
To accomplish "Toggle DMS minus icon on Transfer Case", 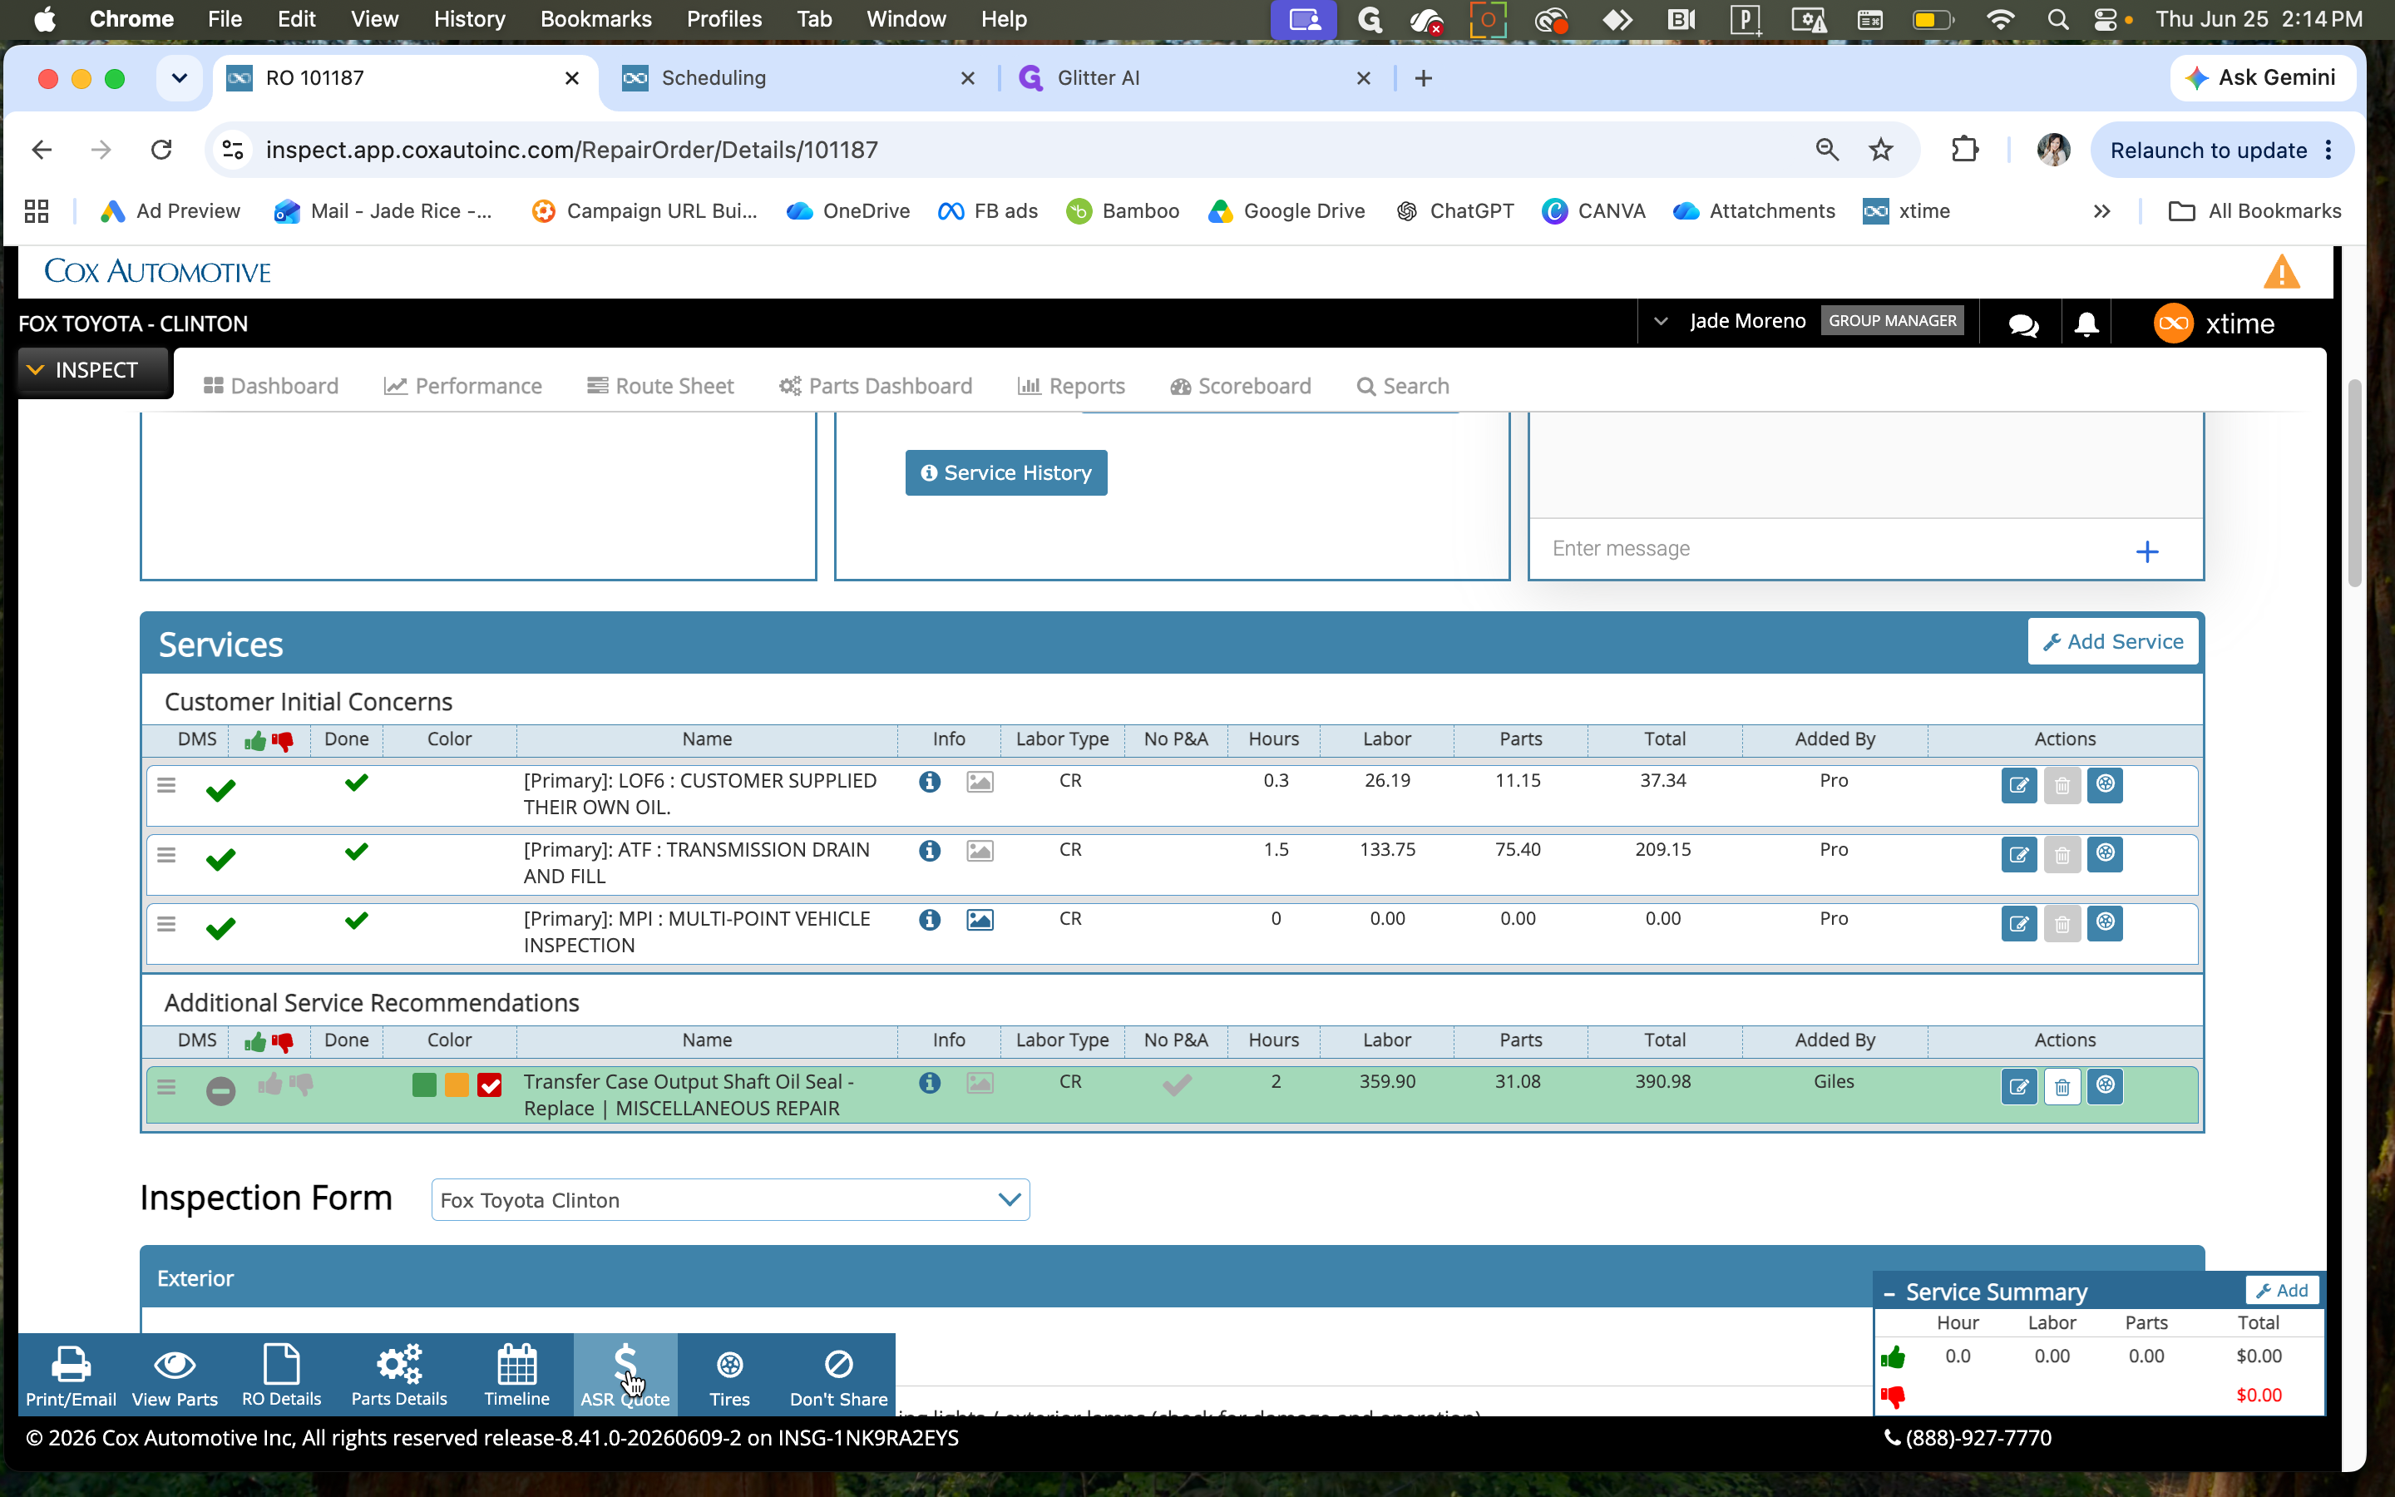I will coord(220,1091).
